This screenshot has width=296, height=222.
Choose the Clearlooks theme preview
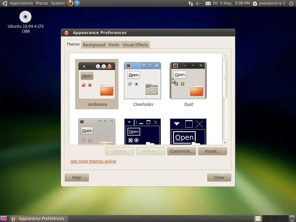142,81
